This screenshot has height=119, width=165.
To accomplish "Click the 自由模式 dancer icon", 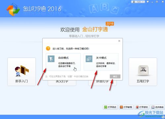I will (x=51, y=59).
